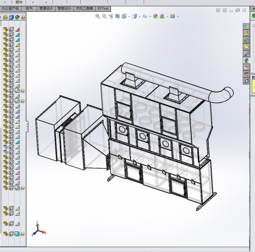Screen dimensions: 255x252
Task: Click the Apply Scene icon
Action: tap(162, 16)
